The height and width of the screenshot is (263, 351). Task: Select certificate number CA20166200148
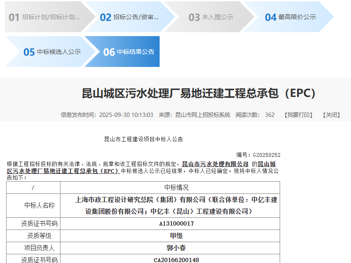[x=176, y=260]
